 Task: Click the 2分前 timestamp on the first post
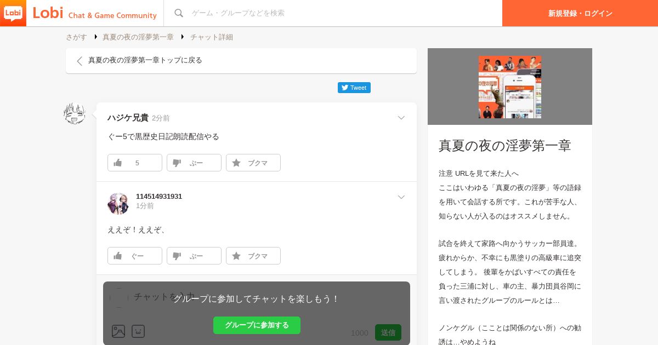pos(161,118)
